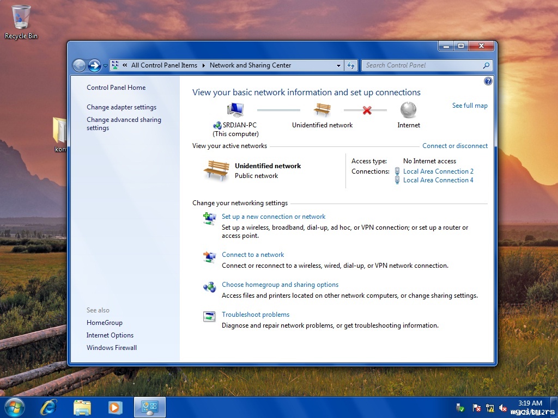Open the address bar history dropdown
The height and width of the screenshot is (418, 558).
[x=338, y=65]
